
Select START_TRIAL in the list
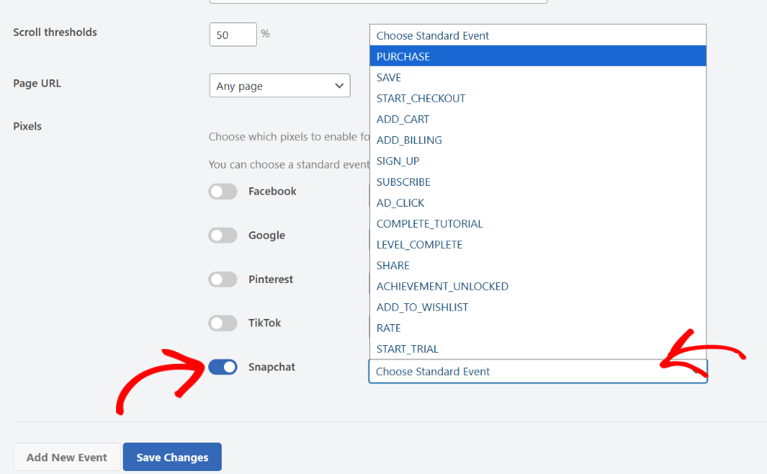(x=407, y=349)
